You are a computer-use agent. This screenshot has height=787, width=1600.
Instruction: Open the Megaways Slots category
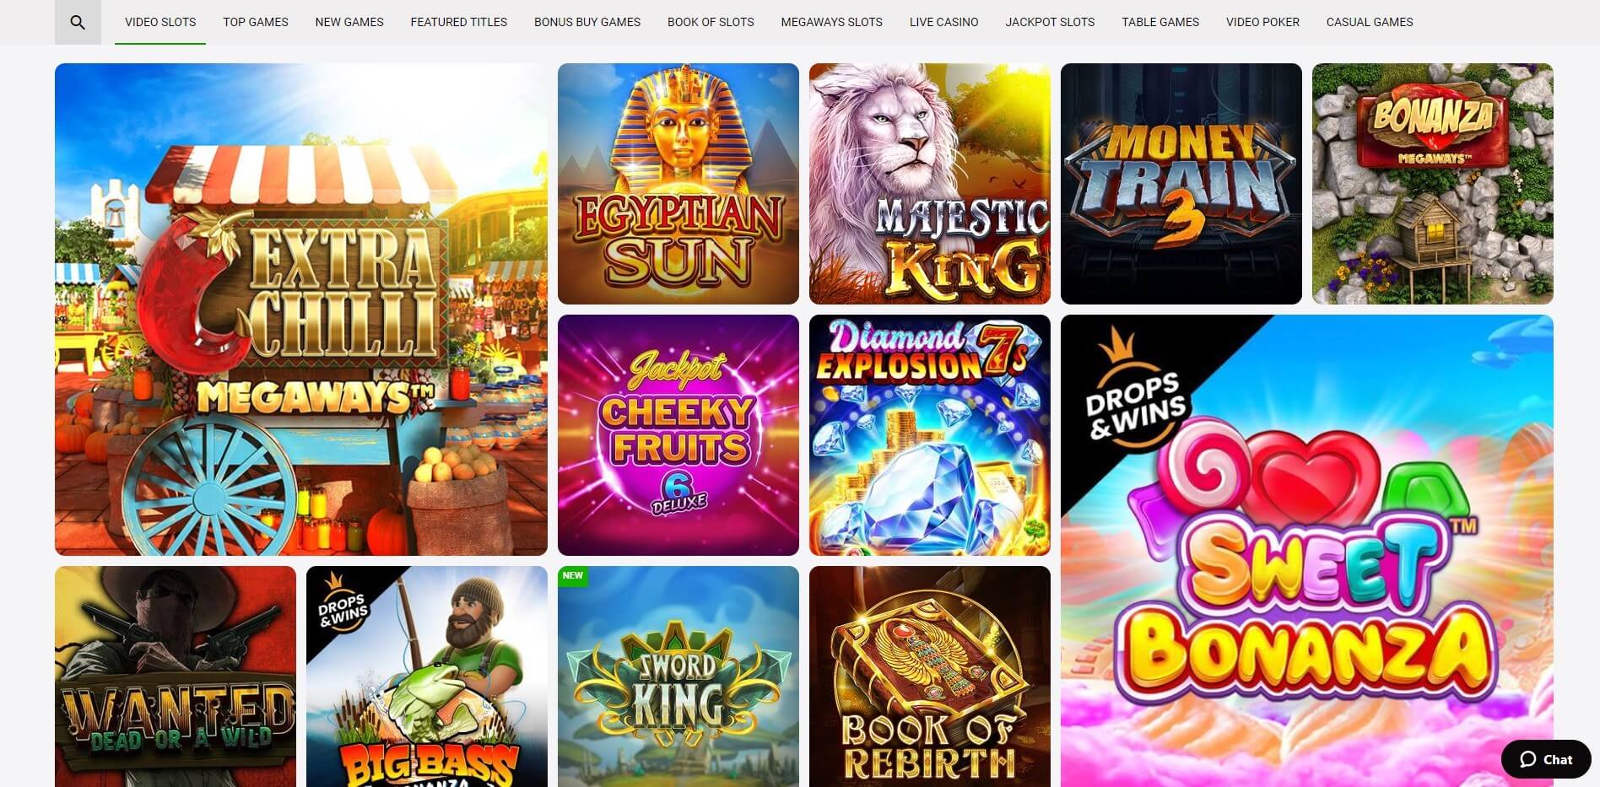point(832,22)
